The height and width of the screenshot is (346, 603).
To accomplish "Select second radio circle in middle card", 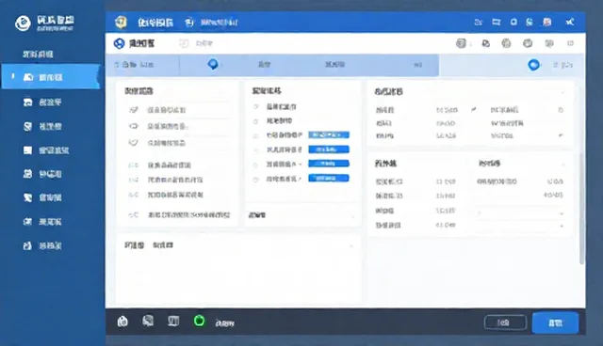I will pos(255,121).
